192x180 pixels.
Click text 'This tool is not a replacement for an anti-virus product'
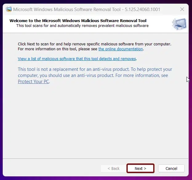coord(74,69)
